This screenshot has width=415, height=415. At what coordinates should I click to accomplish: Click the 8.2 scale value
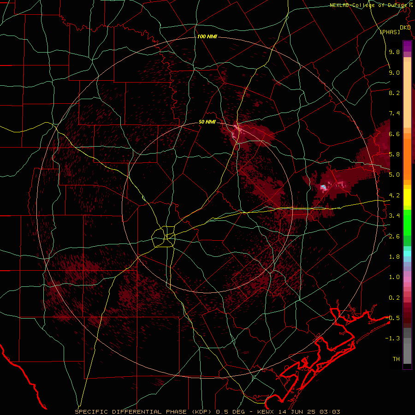tap(394, 93)
